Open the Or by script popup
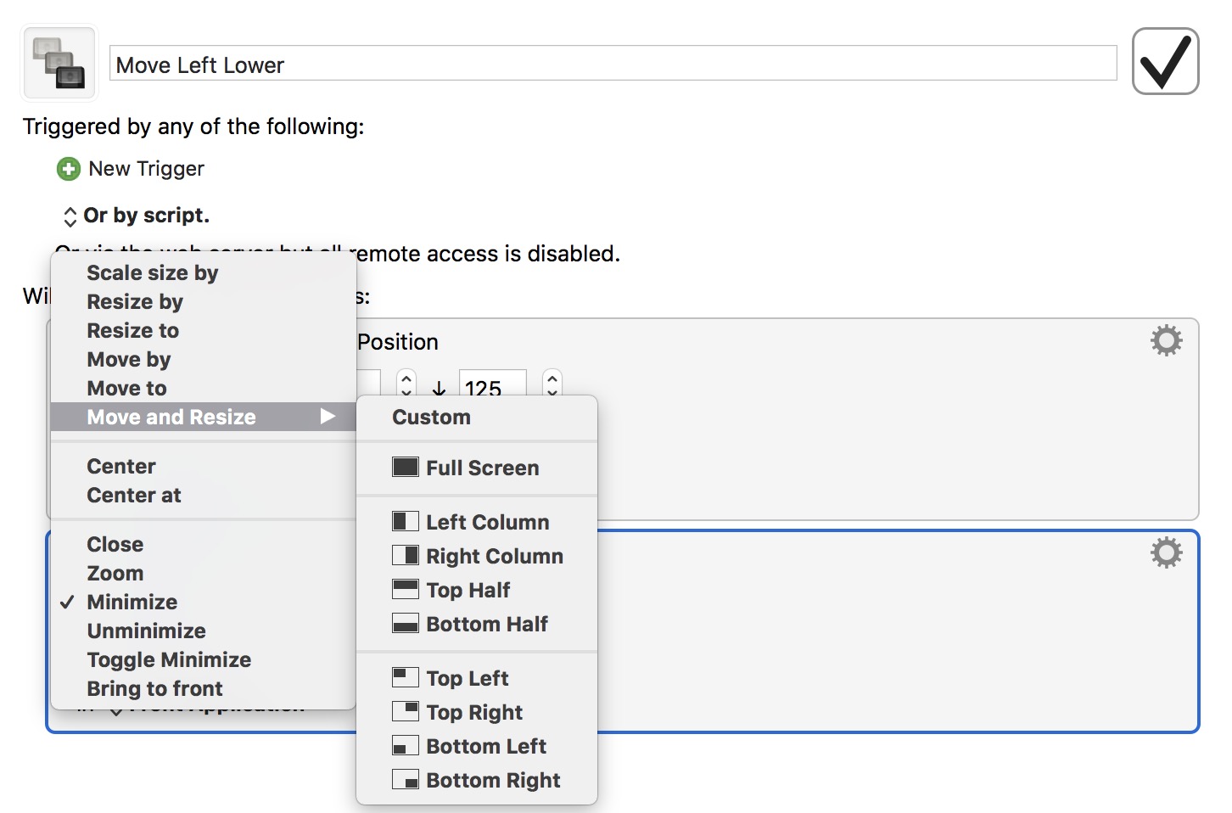This screenshot has height=813, width=1232. coord(136,216)
